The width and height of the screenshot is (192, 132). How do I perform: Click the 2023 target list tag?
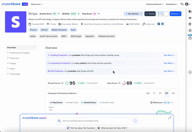[76, 36]
